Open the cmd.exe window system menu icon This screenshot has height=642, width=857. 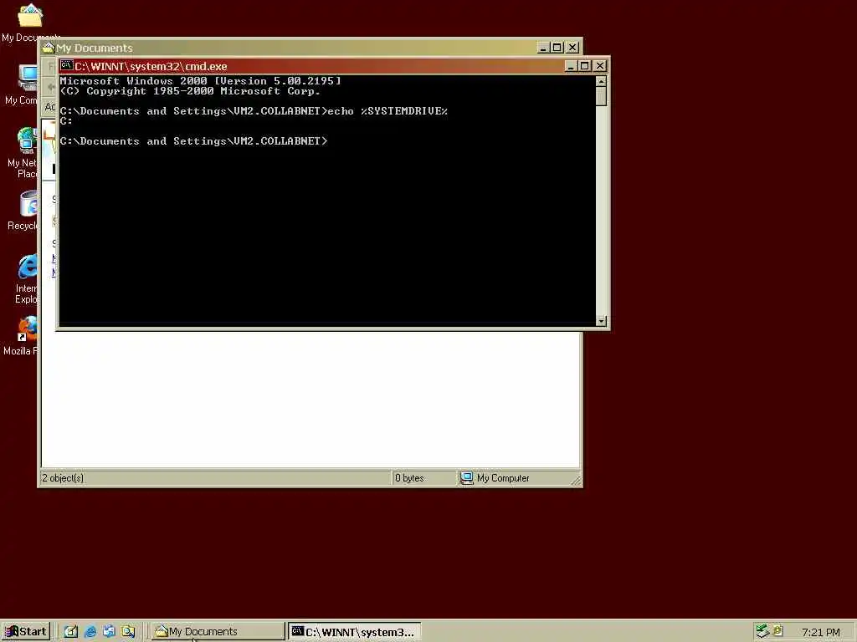click(67, 66)
